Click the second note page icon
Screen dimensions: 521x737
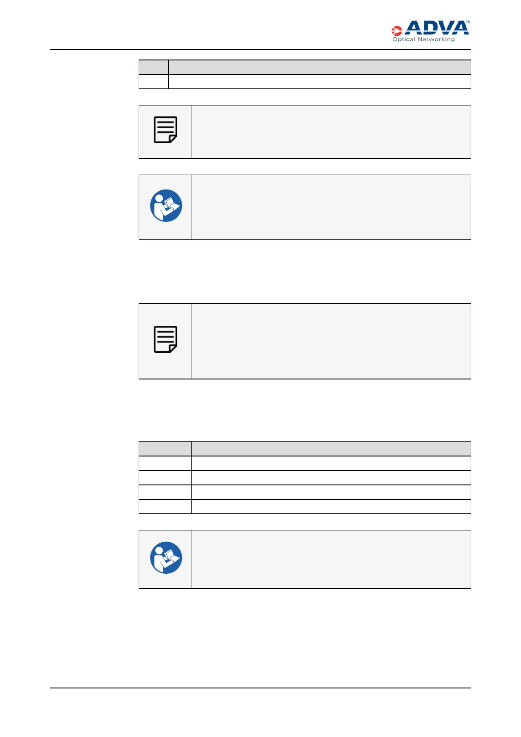(165, 340)
